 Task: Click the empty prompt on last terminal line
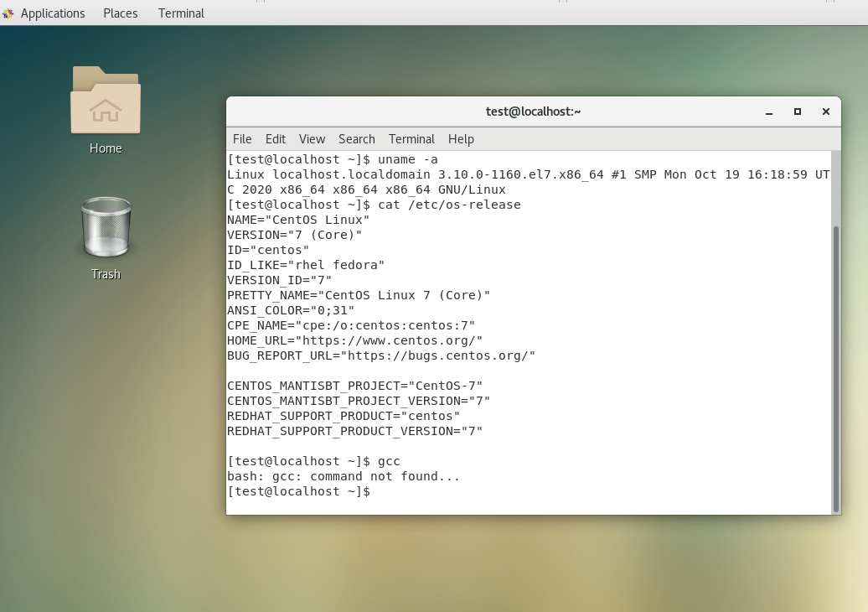coord(299,491)
